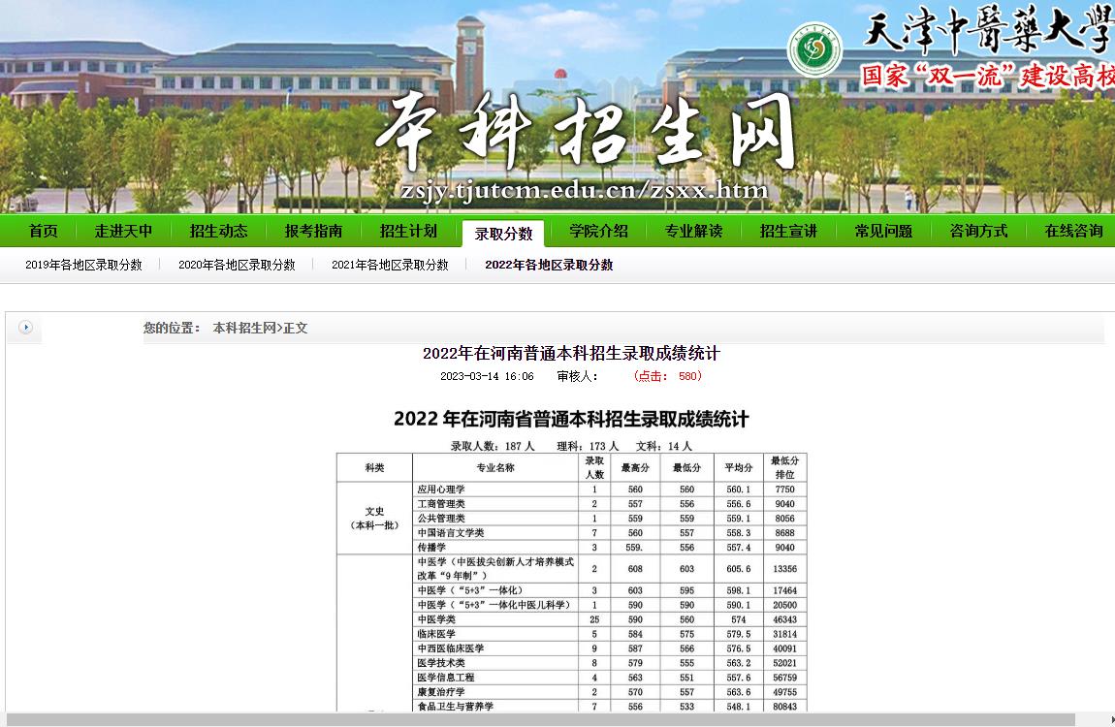Click ranking value 13356 in table
The image size is (1115, 727).
pyautogui.click(x=785, y=569)
